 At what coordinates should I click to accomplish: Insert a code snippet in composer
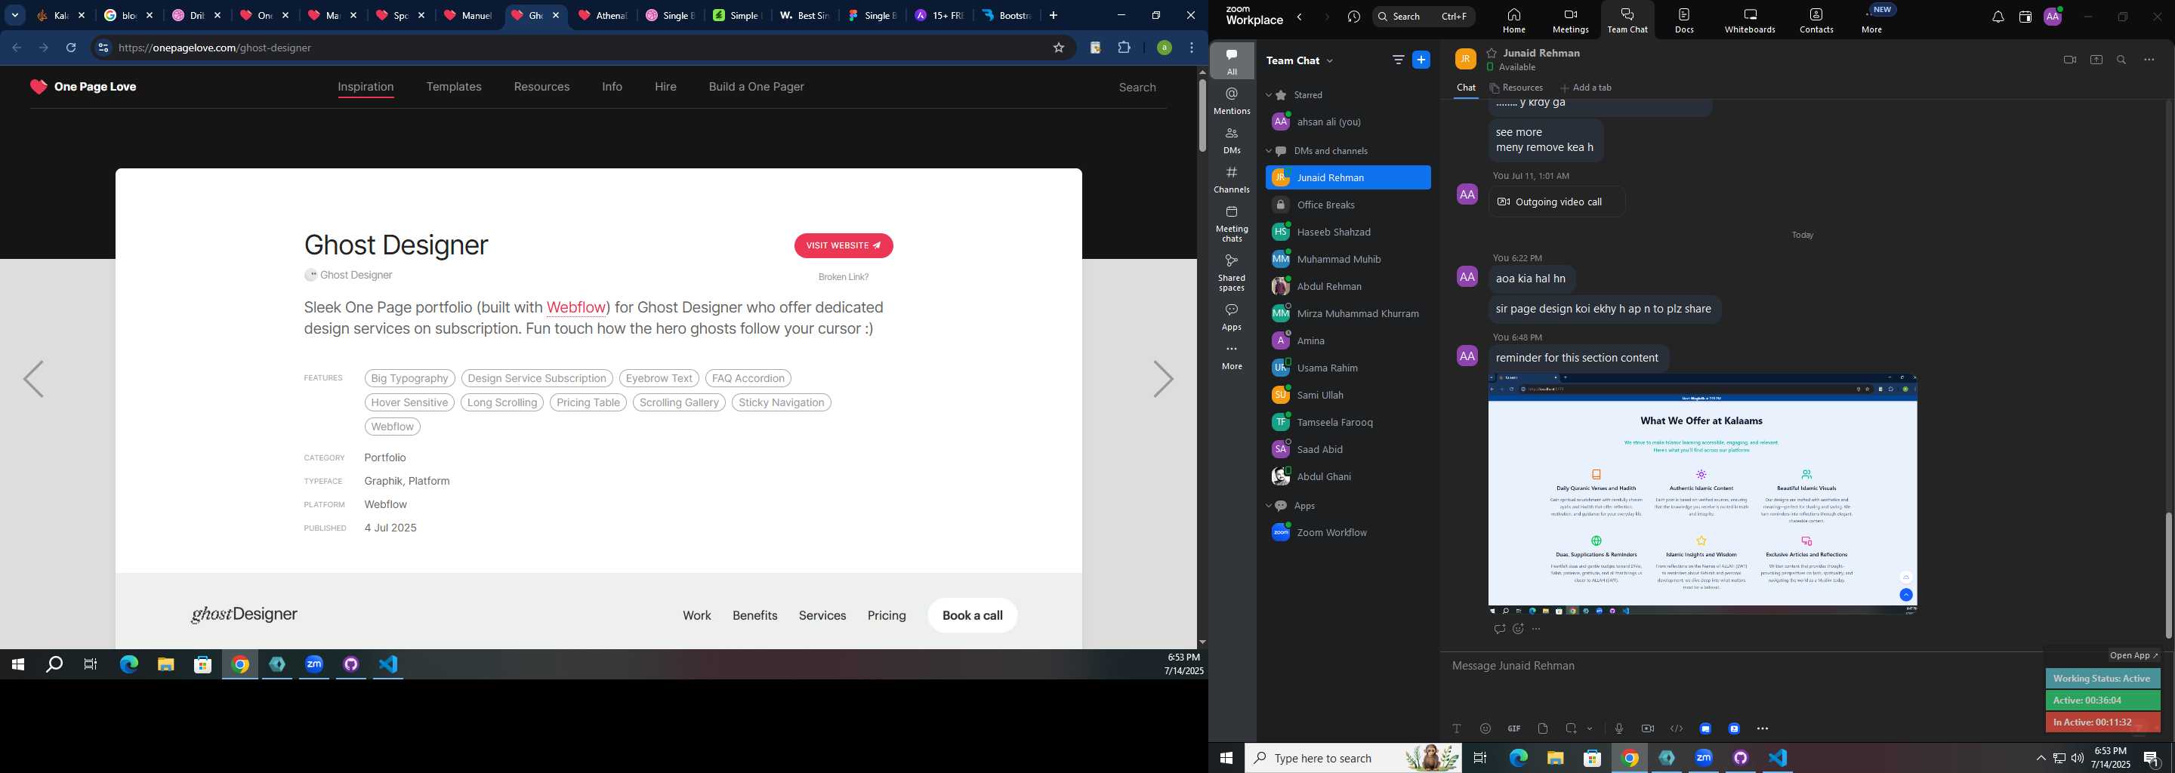[1677, 728]
